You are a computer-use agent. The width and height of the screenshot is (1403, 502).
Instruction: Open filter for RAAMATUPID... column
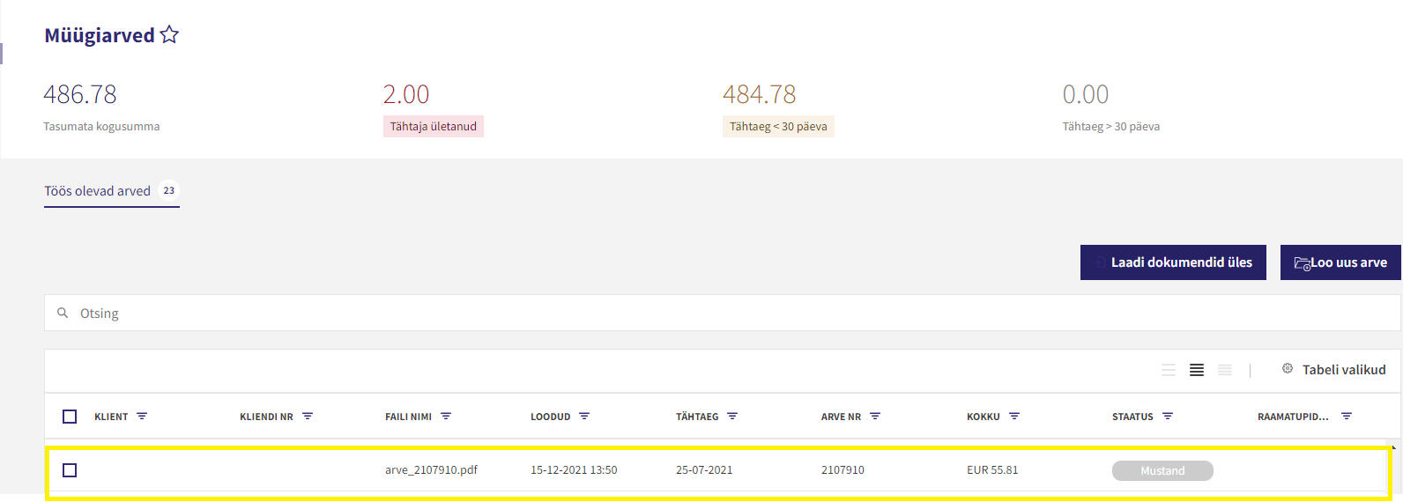point(1347,416)
